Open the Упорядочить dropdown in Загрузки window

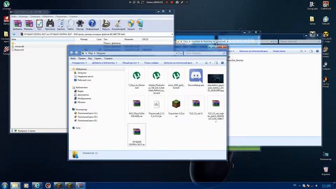tap(79, 63)
